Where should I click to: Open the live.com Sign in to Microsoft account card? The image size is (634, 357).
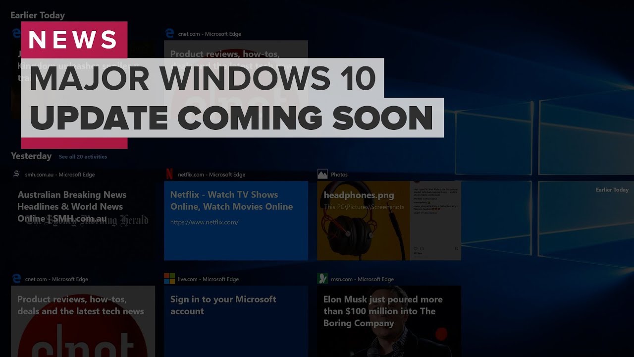point(236,321)
